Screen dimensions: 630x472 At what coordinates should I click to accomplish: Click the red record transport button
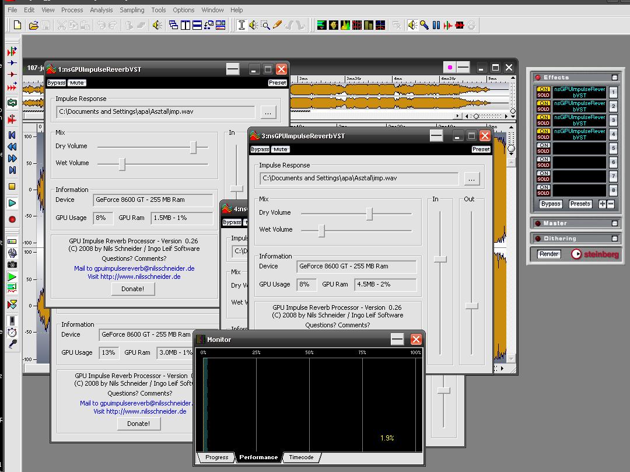pyautogui.click(x=12, y=219)
